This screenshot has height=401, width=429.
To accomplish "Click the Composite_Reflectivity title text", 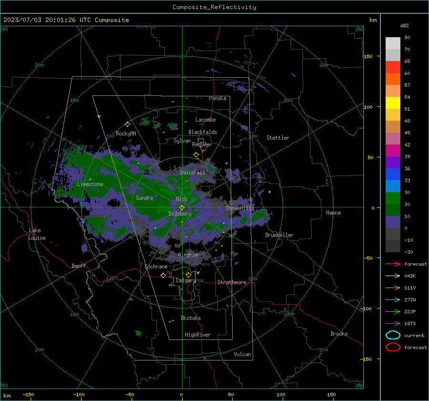I will coord(214,7).
